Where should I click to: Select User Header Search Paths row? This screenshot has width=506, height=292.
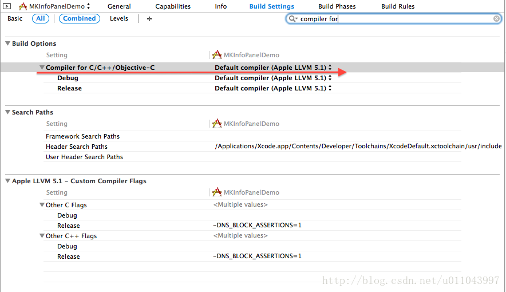pos(252,157)
